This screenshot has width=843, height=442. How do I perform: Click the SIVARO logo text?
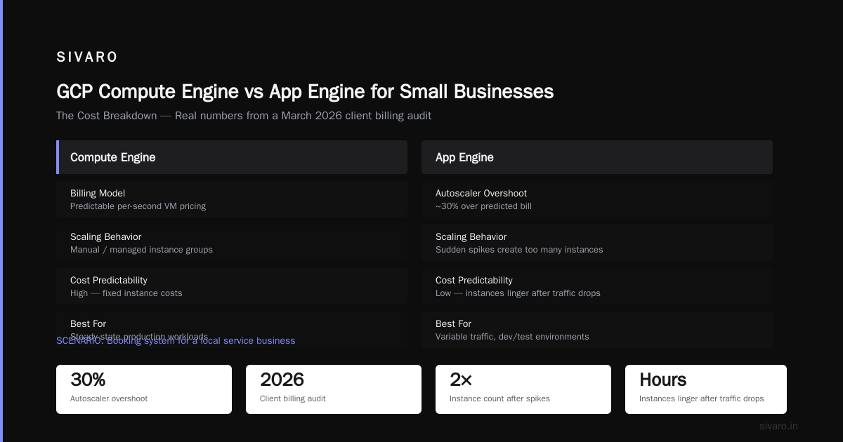click(87, 57)
